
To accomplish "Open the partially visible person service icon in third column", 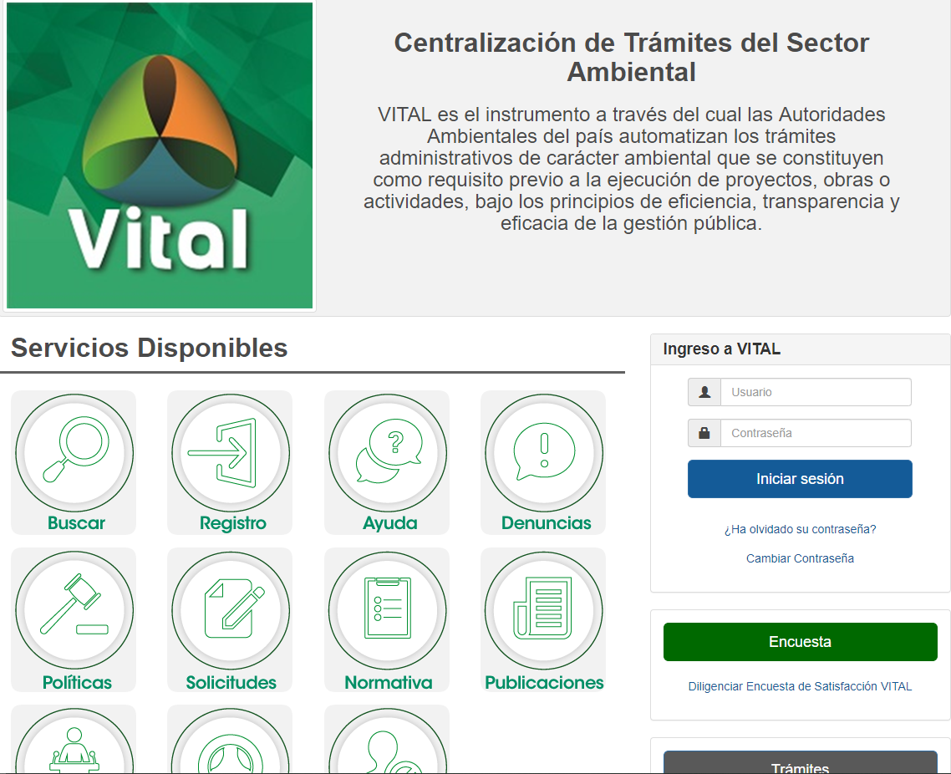I will (388, 741).
